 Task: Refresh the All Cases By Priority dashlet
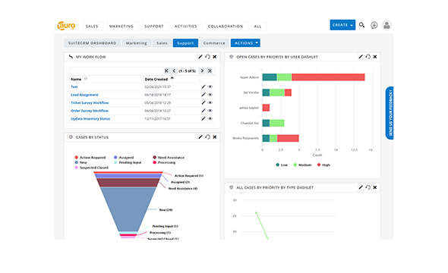[x=368, y=187]
